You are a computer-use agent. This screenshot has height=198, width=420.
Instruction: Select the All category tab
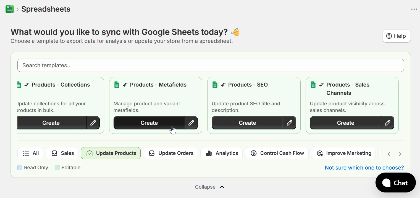30,153
